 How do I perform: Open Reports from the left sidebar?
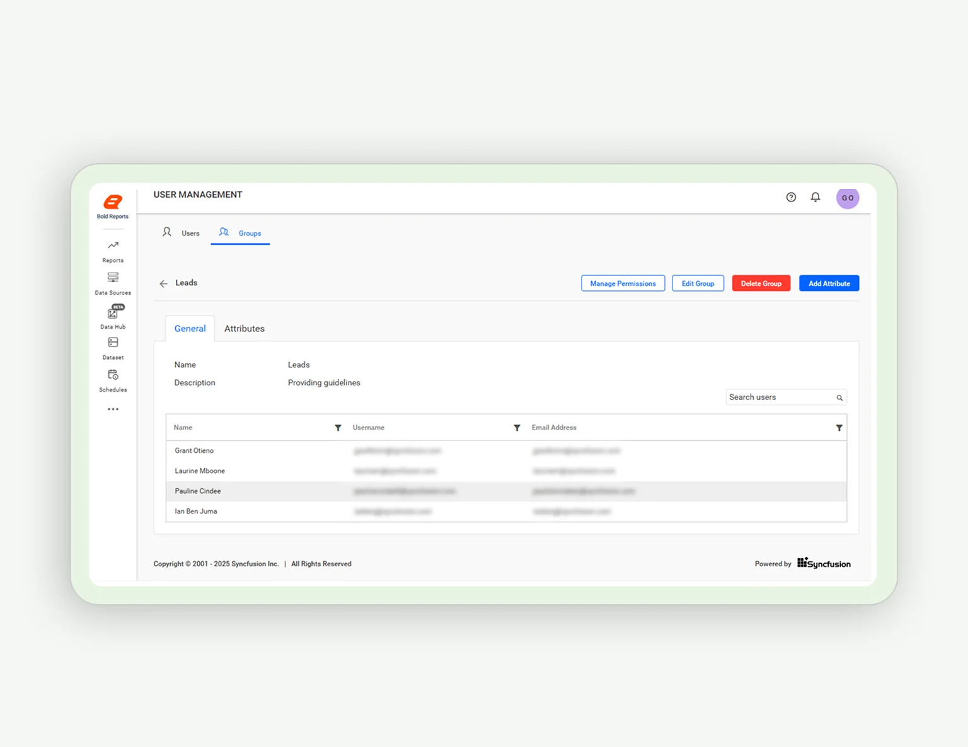pyautogui.click(x=113, y=250)
